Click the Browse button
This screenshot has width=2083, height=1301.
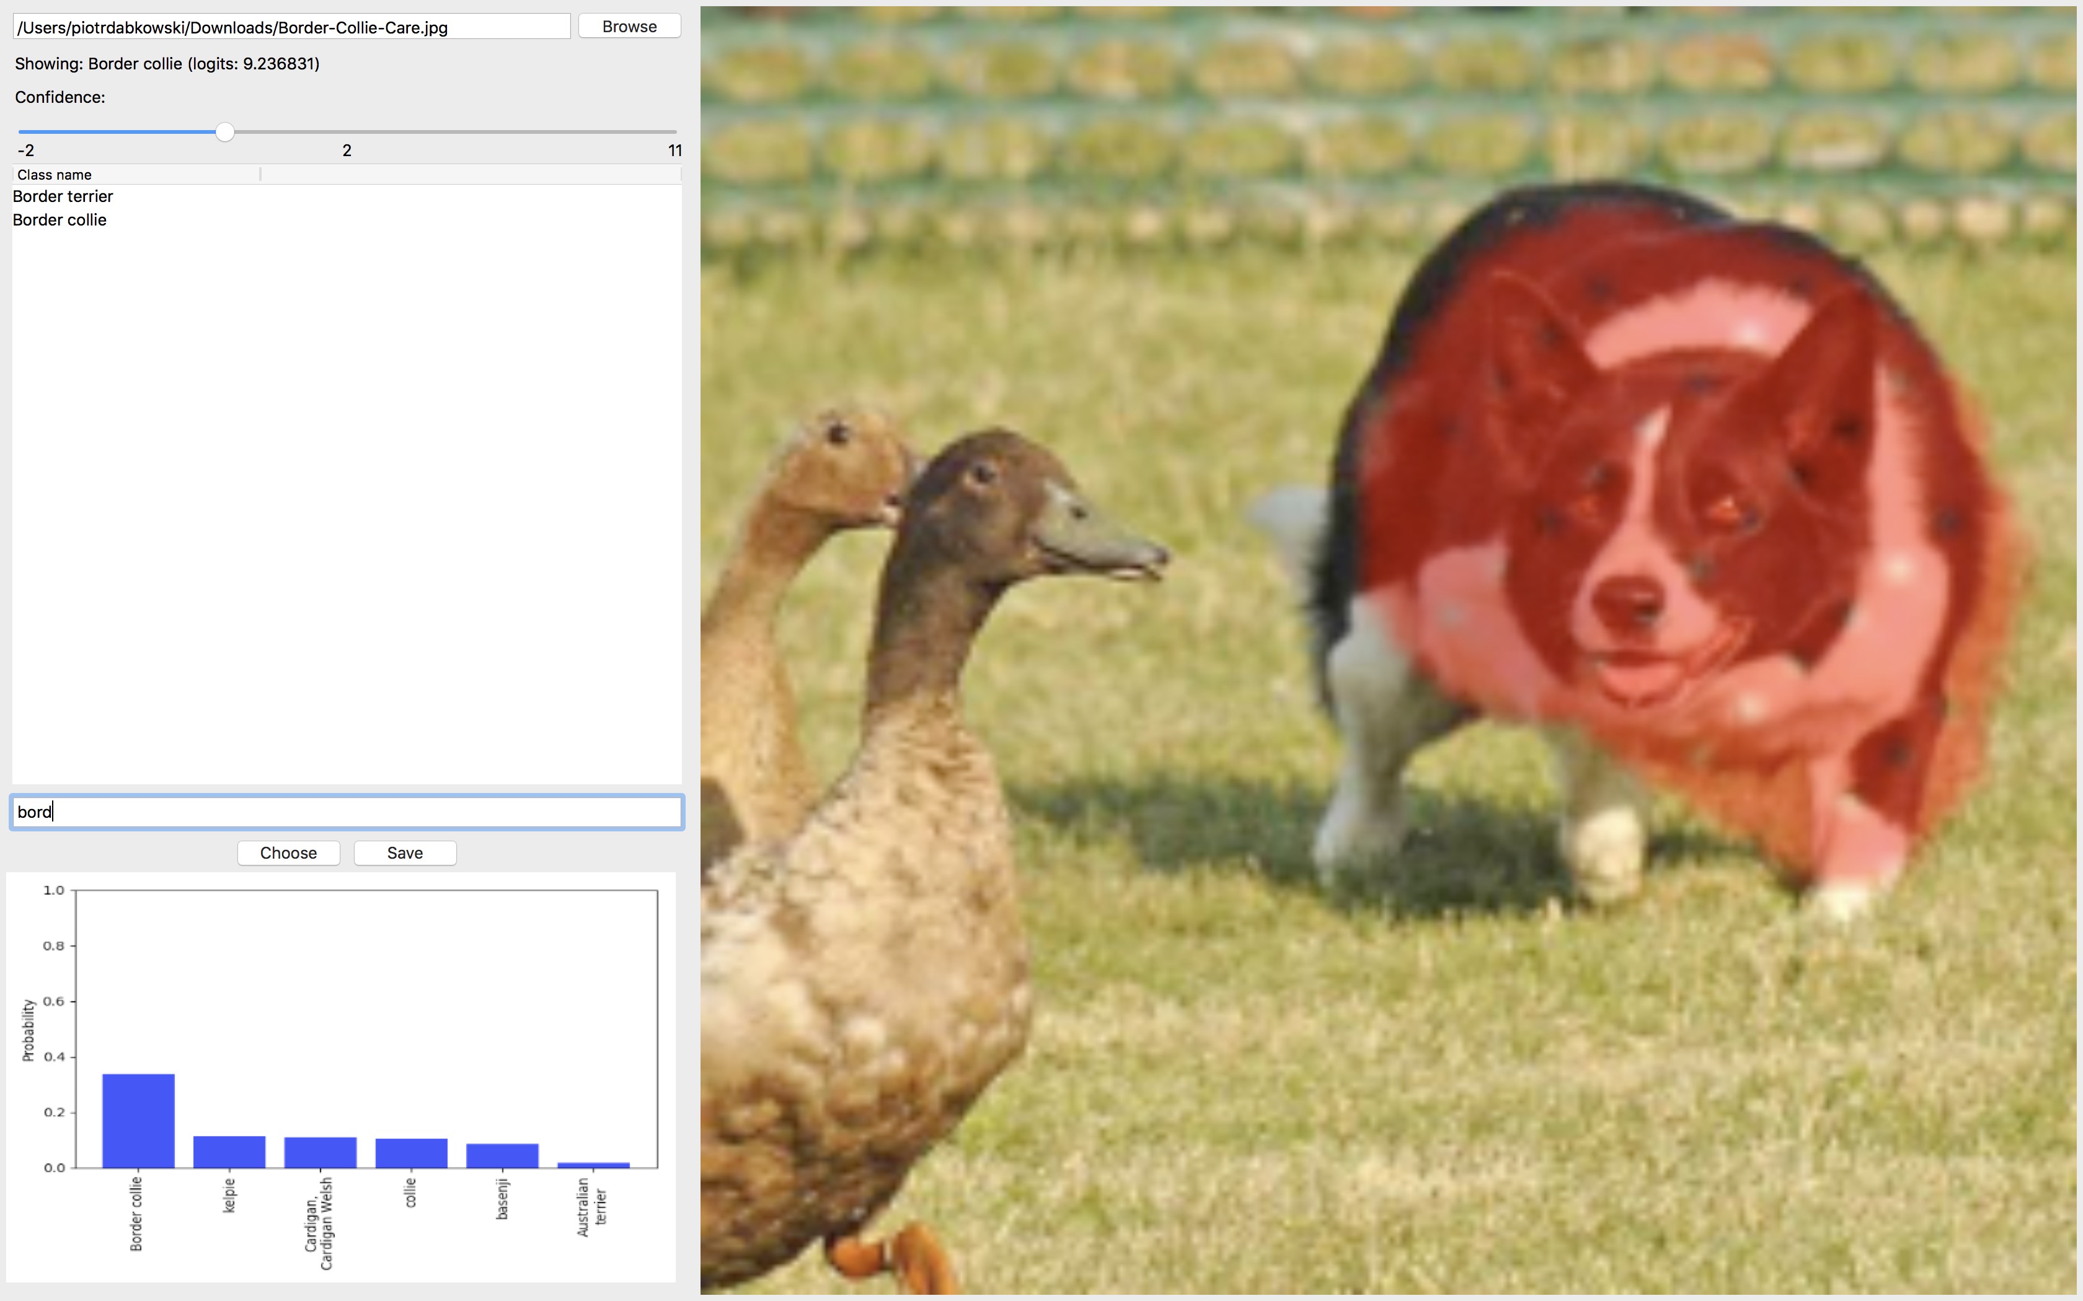click(629, 27)
